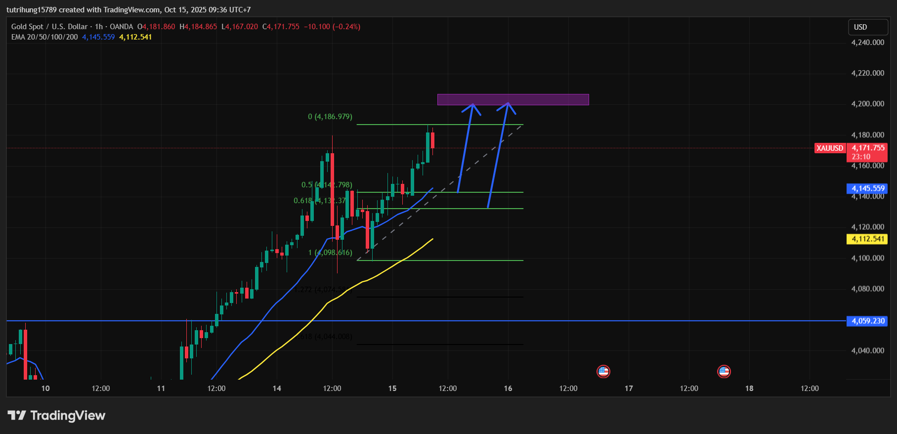Click the yellow 4,112.541 EMA axis label
The width and height of the screenshot is (897, 434).
point(867,239)
